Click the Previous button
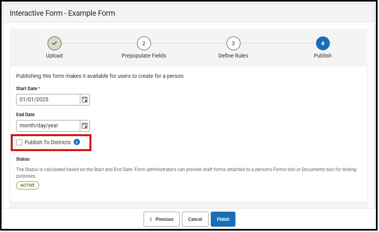379x232 pixels. pos(161,219)
